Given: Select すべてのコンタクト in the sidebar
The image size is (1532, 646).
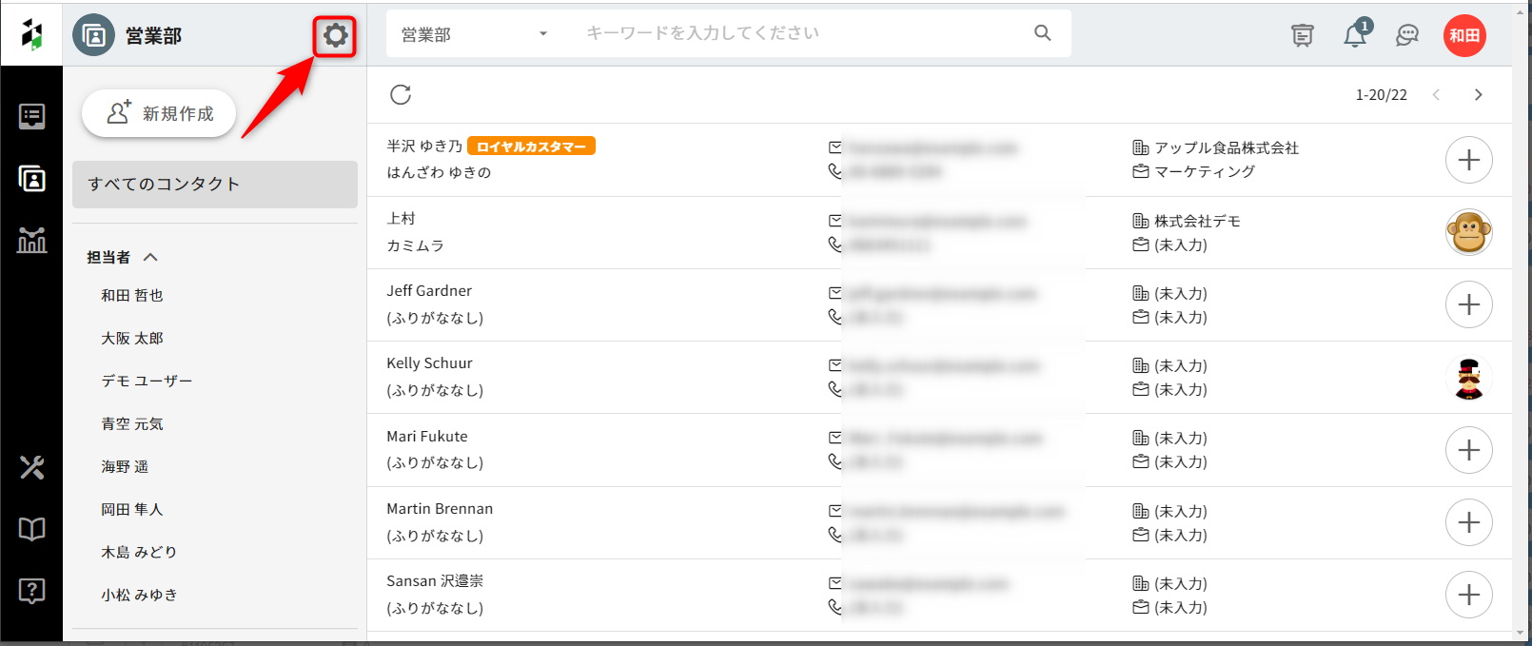Looking at the screenshot, I should pos(215,185).
